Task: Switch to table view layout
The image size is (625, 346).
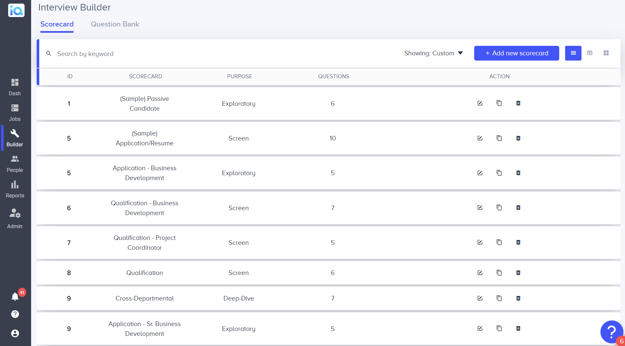Action: coord(590,53)
